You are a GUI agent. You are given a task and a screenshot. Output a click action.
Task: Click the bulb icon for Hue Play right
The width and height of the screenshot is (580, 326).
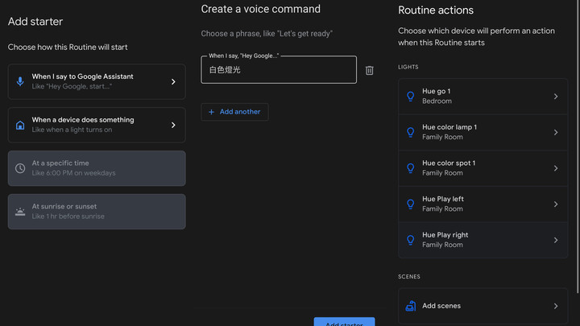point(411,240)
